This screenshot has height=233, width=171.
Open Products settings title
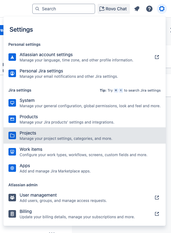29,117
